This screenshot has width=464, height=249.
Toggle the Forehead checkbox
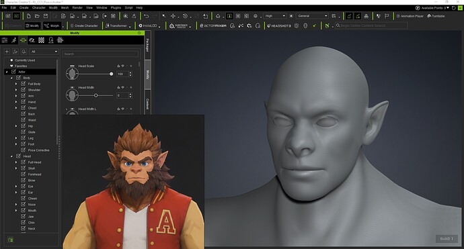click(23, 175)
